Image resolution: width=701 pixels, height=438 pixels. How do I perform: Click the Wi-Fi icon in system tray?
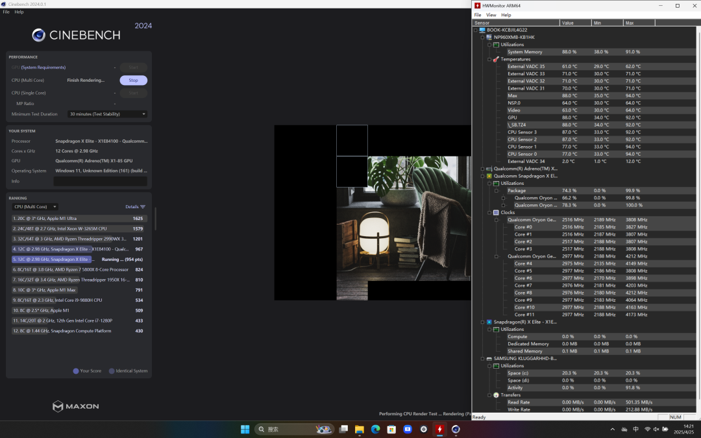647,430
